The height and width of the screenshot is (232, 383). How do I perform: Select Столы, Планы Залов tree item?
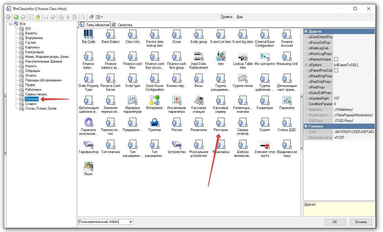click(x=41, y=108)
